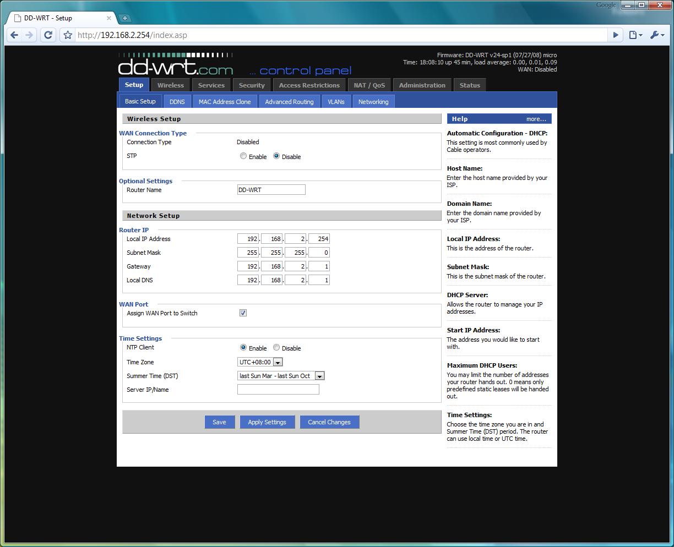Image resolution: width=674 pixels, height=547 pixels.
Task: Switch to the Setup main tab
Action: click(x=134, y=85)
